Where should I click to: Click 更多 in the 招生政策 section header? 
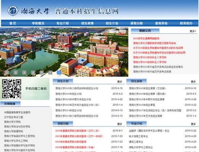(193, 82)
